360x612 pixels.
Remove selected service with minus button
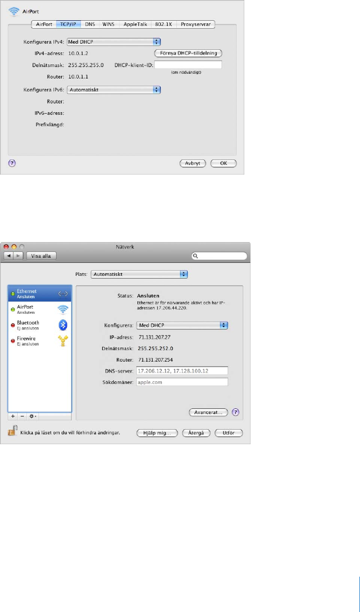(22, 417)
